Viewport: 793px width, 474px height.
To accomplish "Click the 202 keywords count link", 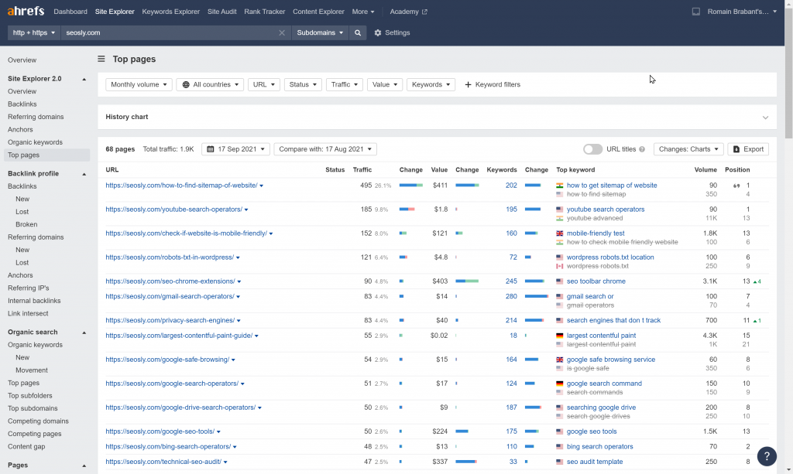I will pyautogui.click(x=511, y=186).
